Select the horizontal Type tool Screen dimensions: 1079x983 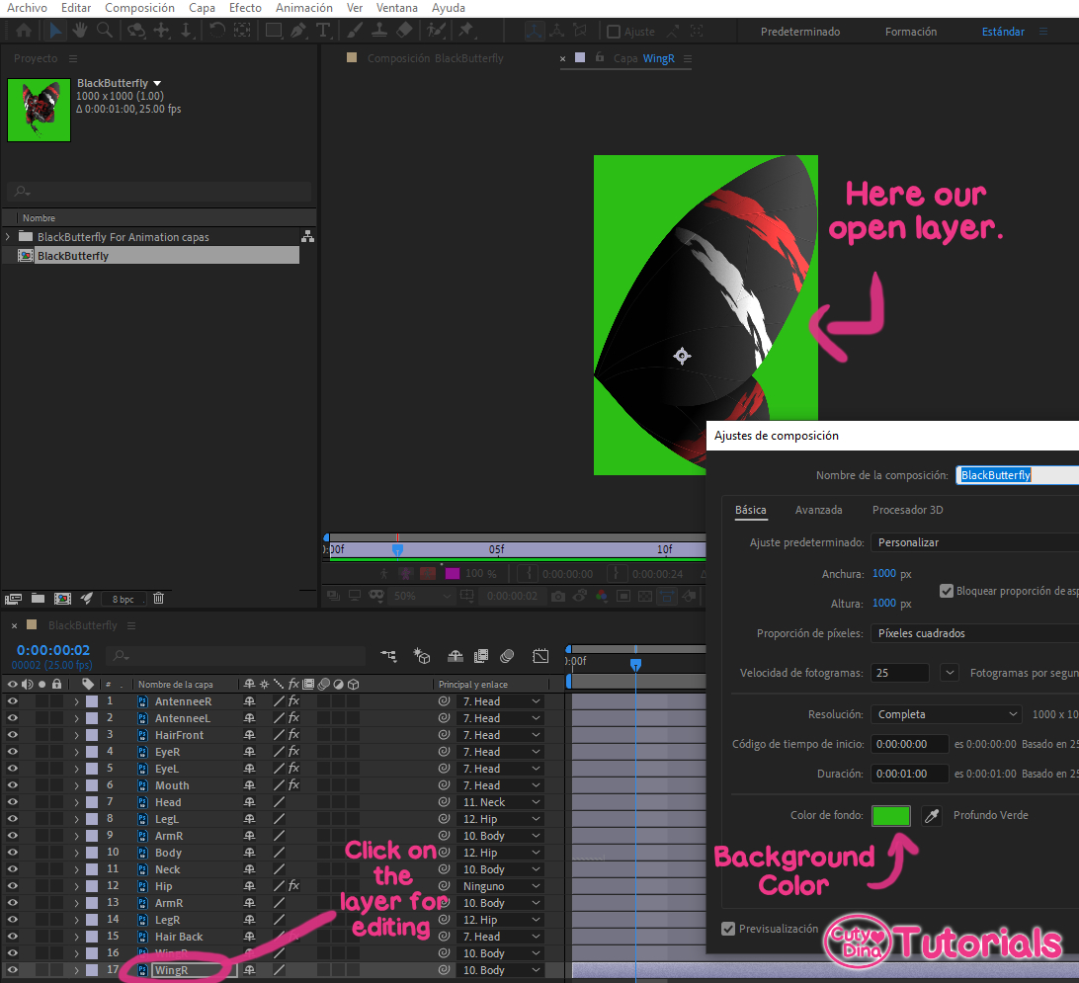[322, 31]
